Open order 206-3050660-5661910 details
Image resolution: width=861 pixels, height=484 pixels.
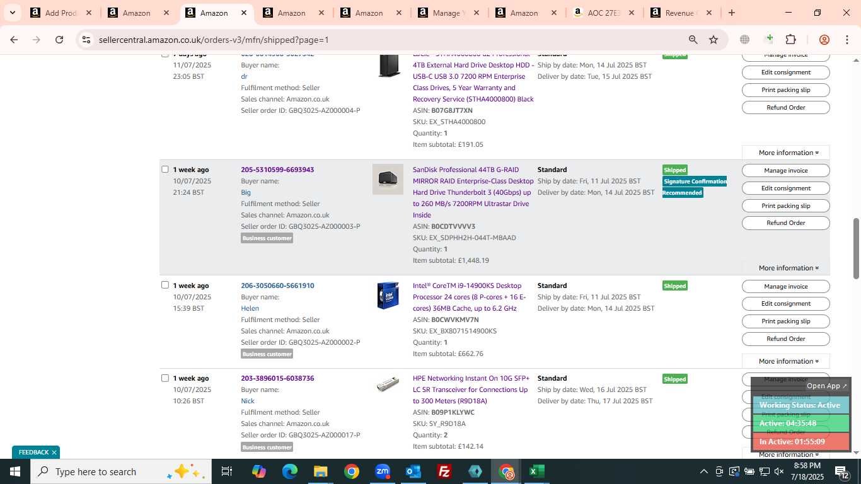277,285
